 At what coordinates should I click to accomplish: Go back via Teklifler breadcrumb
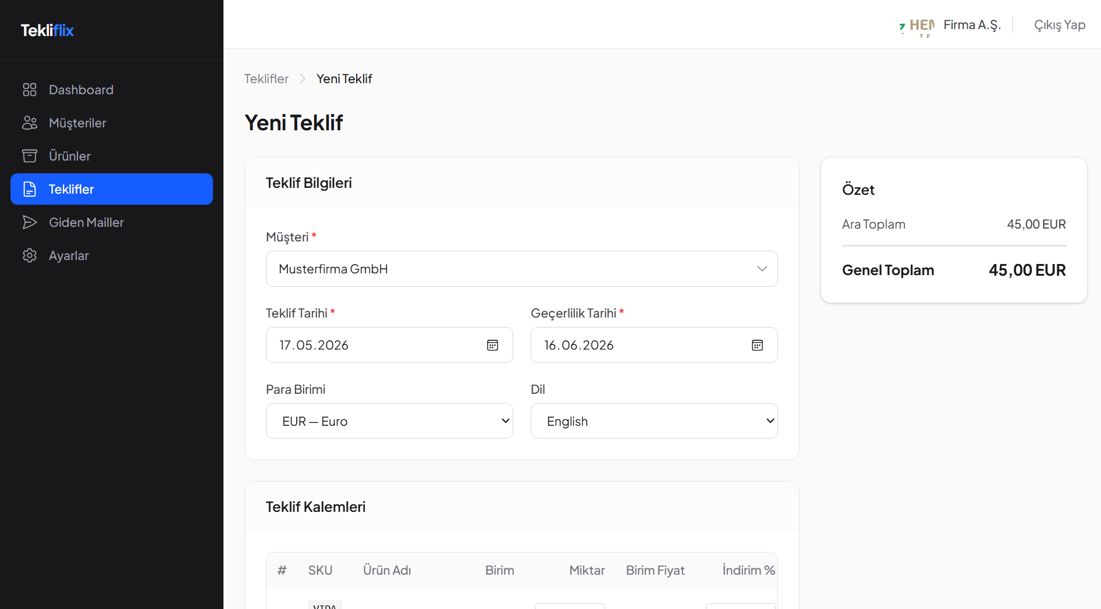click(266, 79)
